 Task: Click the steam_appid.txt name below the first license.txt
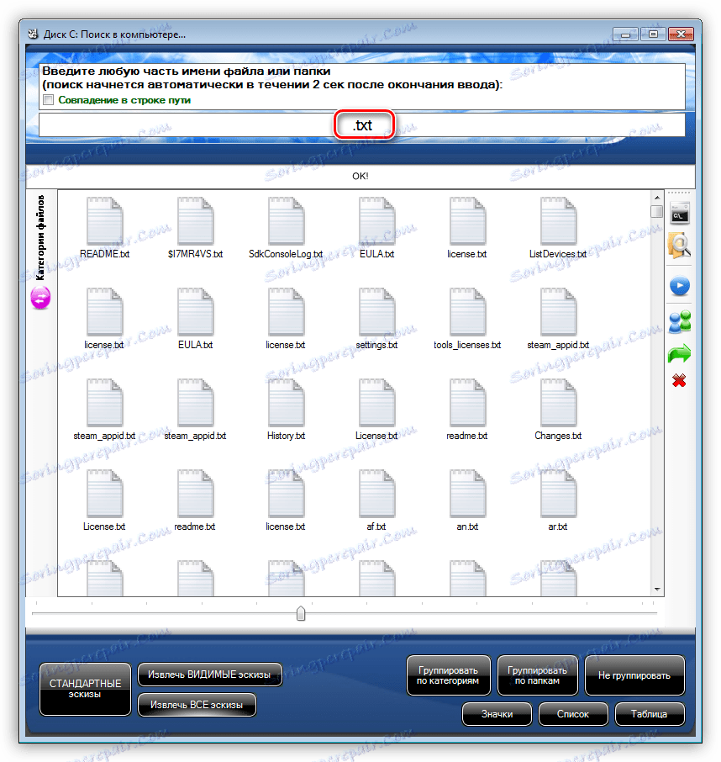pyautogui.click(x=104, y=436)
